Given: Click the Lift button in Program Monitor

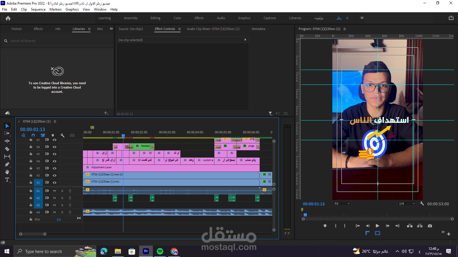Looking at the screenshot, I should point(410,226).
